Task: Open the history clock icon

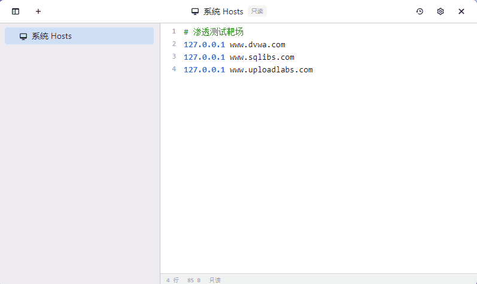Action: [420, 11]
